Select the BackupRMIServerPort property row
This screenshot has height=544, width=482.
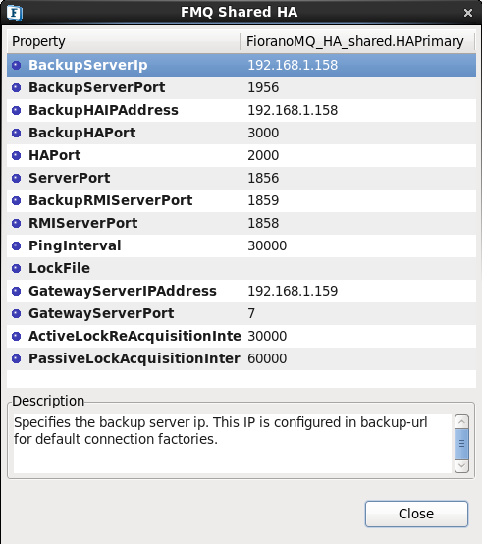(x=241, y=200)
